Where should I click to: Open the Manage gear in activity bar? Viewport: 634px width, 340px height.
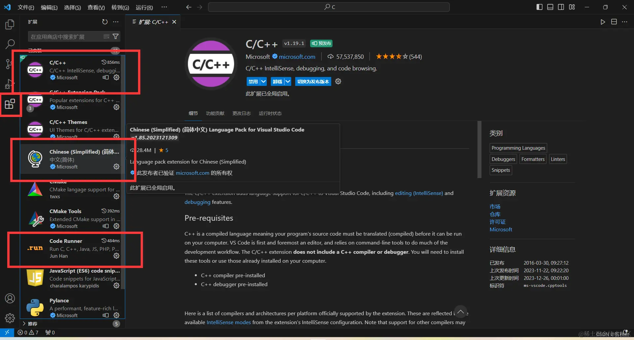pyautogui.click(x=10, y=318)
